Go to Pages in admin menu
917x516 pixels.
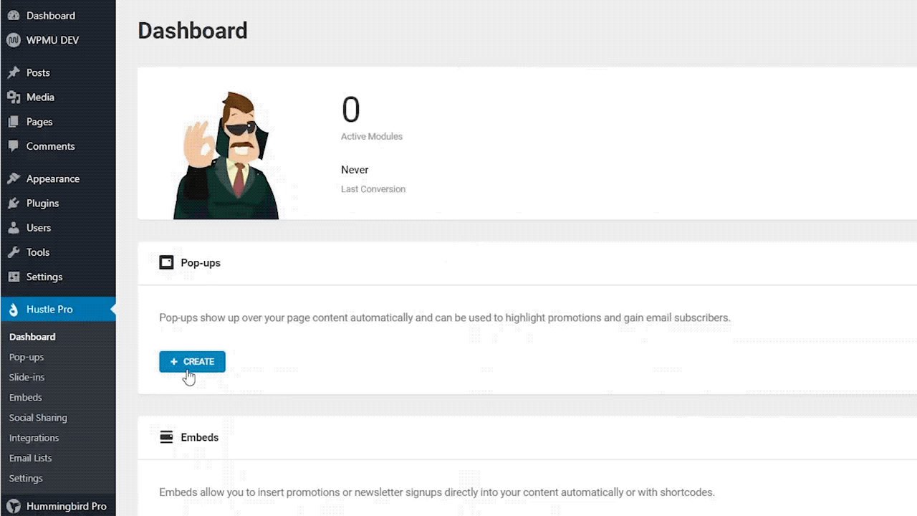click(57, 122)
